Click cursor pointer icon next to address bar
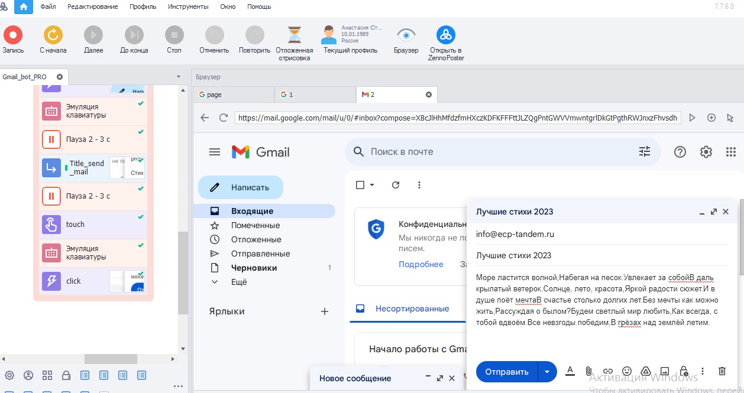This screenshot has height=393, width=744. [x=730, y=118]
